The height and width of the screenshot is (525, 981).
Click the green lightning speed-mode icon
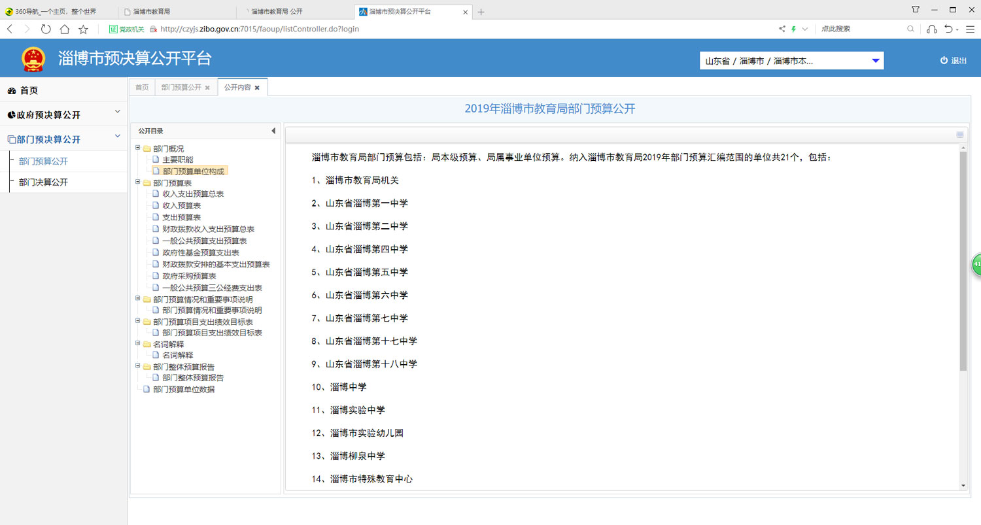(793, 29)
